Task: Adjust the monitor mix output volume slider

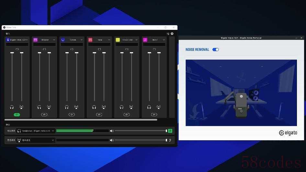Action: [x=141, y=131]
